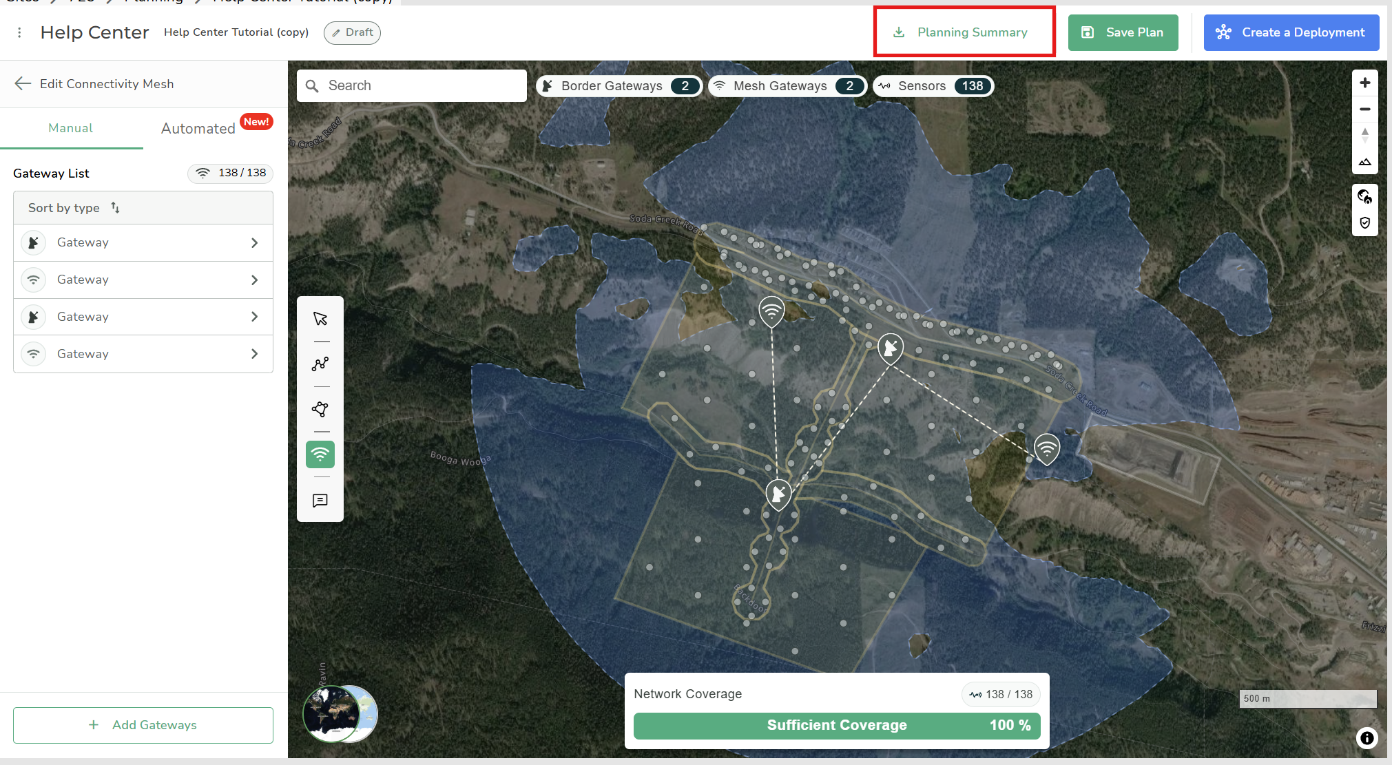This screenshot has height=765, width=1392.
Task: Toggle terrain view on the map
Action: [1364, 163]
